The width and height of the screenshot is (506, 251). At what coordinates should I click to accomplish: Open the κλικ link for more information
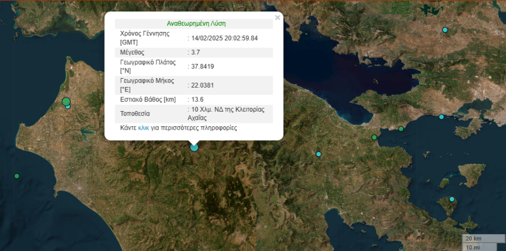click(x=143, y=128)
